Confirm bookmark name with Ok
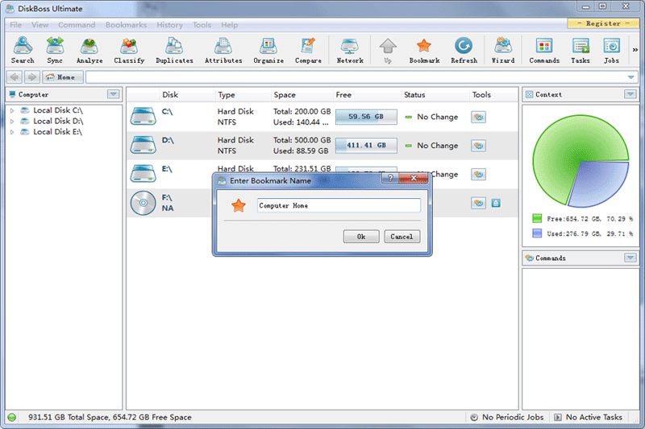Image resolution: width=645 pixels, height=429 pixels. pyautogui.click(x=361, y=237)
